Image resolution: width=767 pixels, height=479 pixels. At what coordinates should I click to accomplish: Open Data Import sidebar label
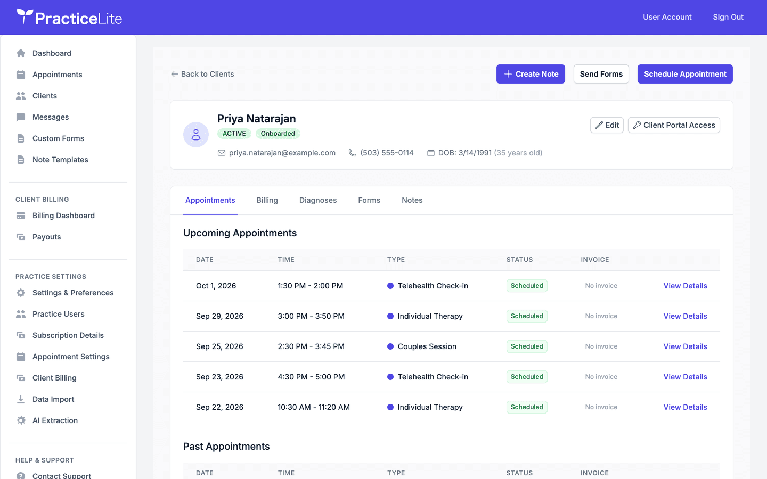click(53, 399)
